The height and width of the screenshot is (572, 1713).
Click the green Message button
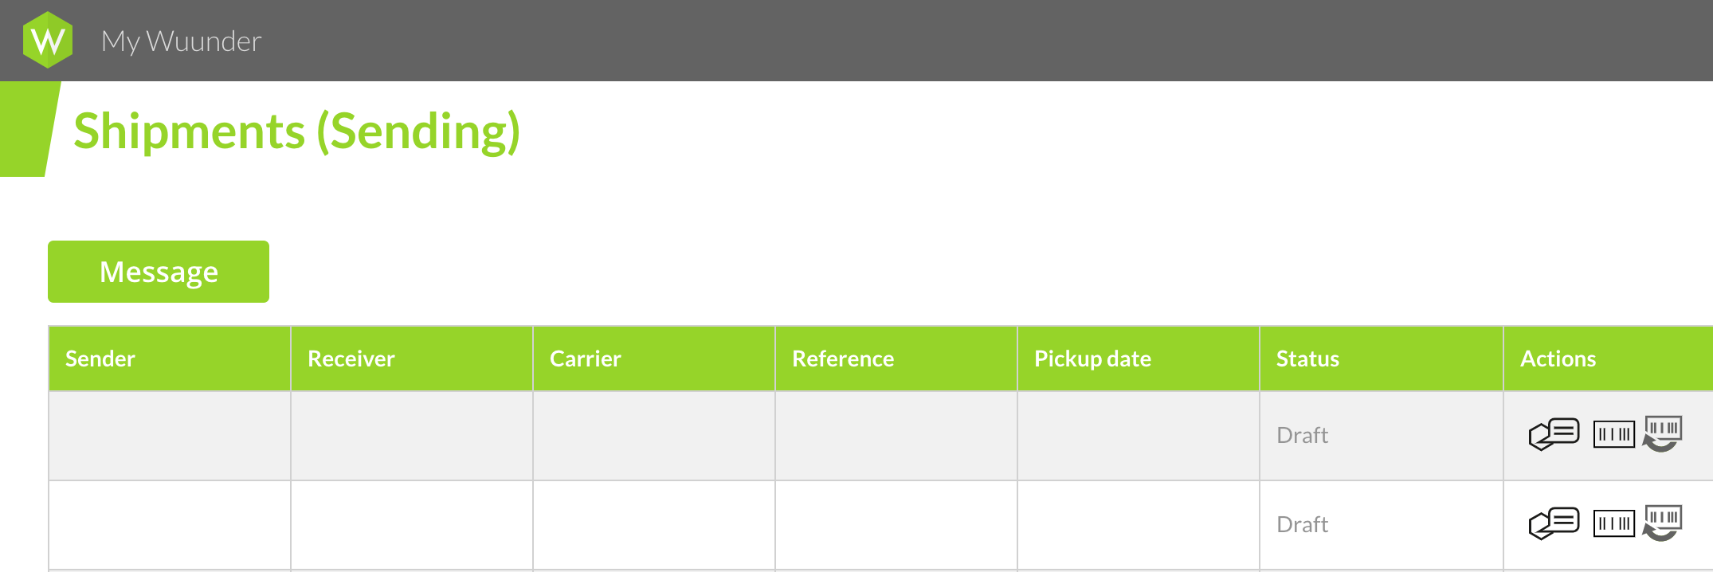[x=159, y=272]
